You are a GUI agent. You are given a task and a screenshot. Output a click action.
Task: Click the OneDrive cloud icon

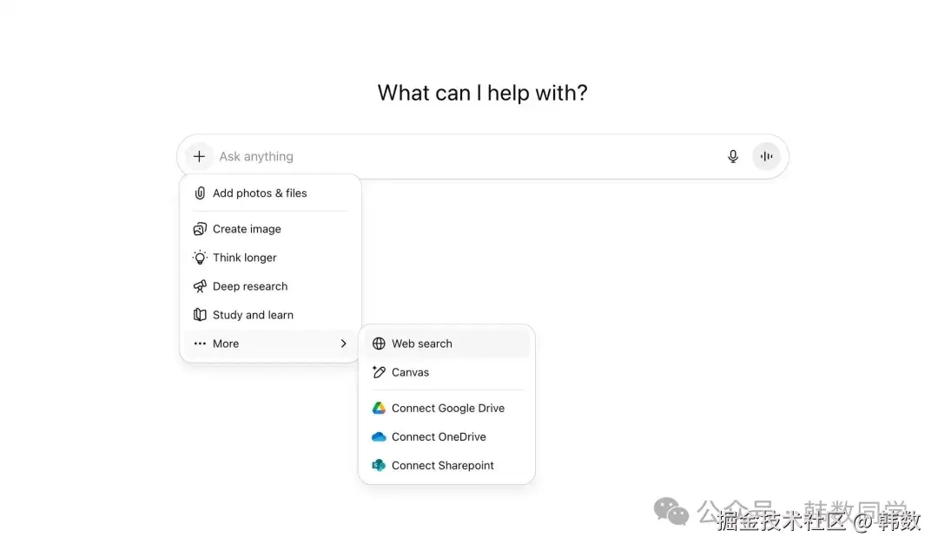[x=379, y=436]
